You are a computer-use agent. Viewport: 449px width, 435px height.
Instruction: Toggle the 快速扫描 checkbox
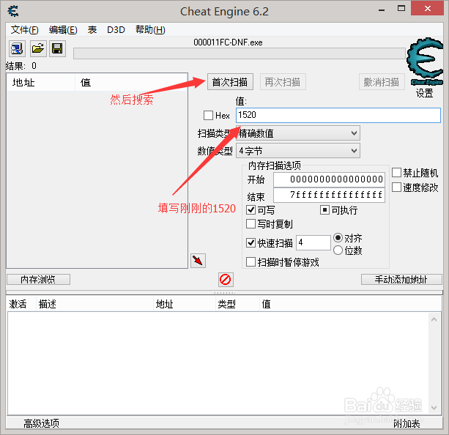coord(251,243)
